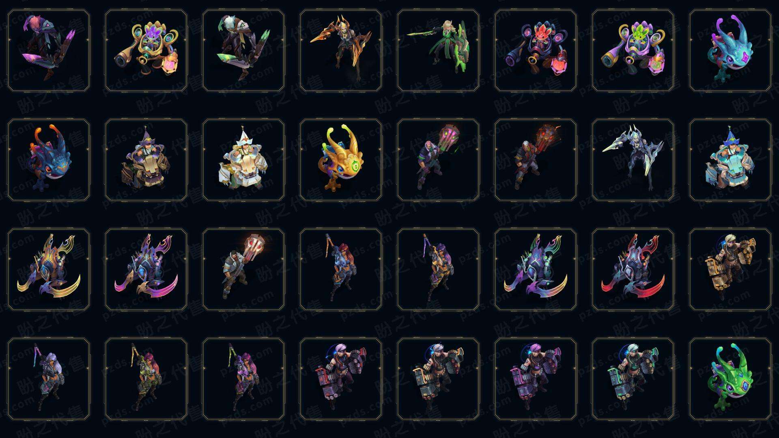Pick the red crystal dark robot skin
This screenshot has width=779, height=438.
(x=536, y=51)
